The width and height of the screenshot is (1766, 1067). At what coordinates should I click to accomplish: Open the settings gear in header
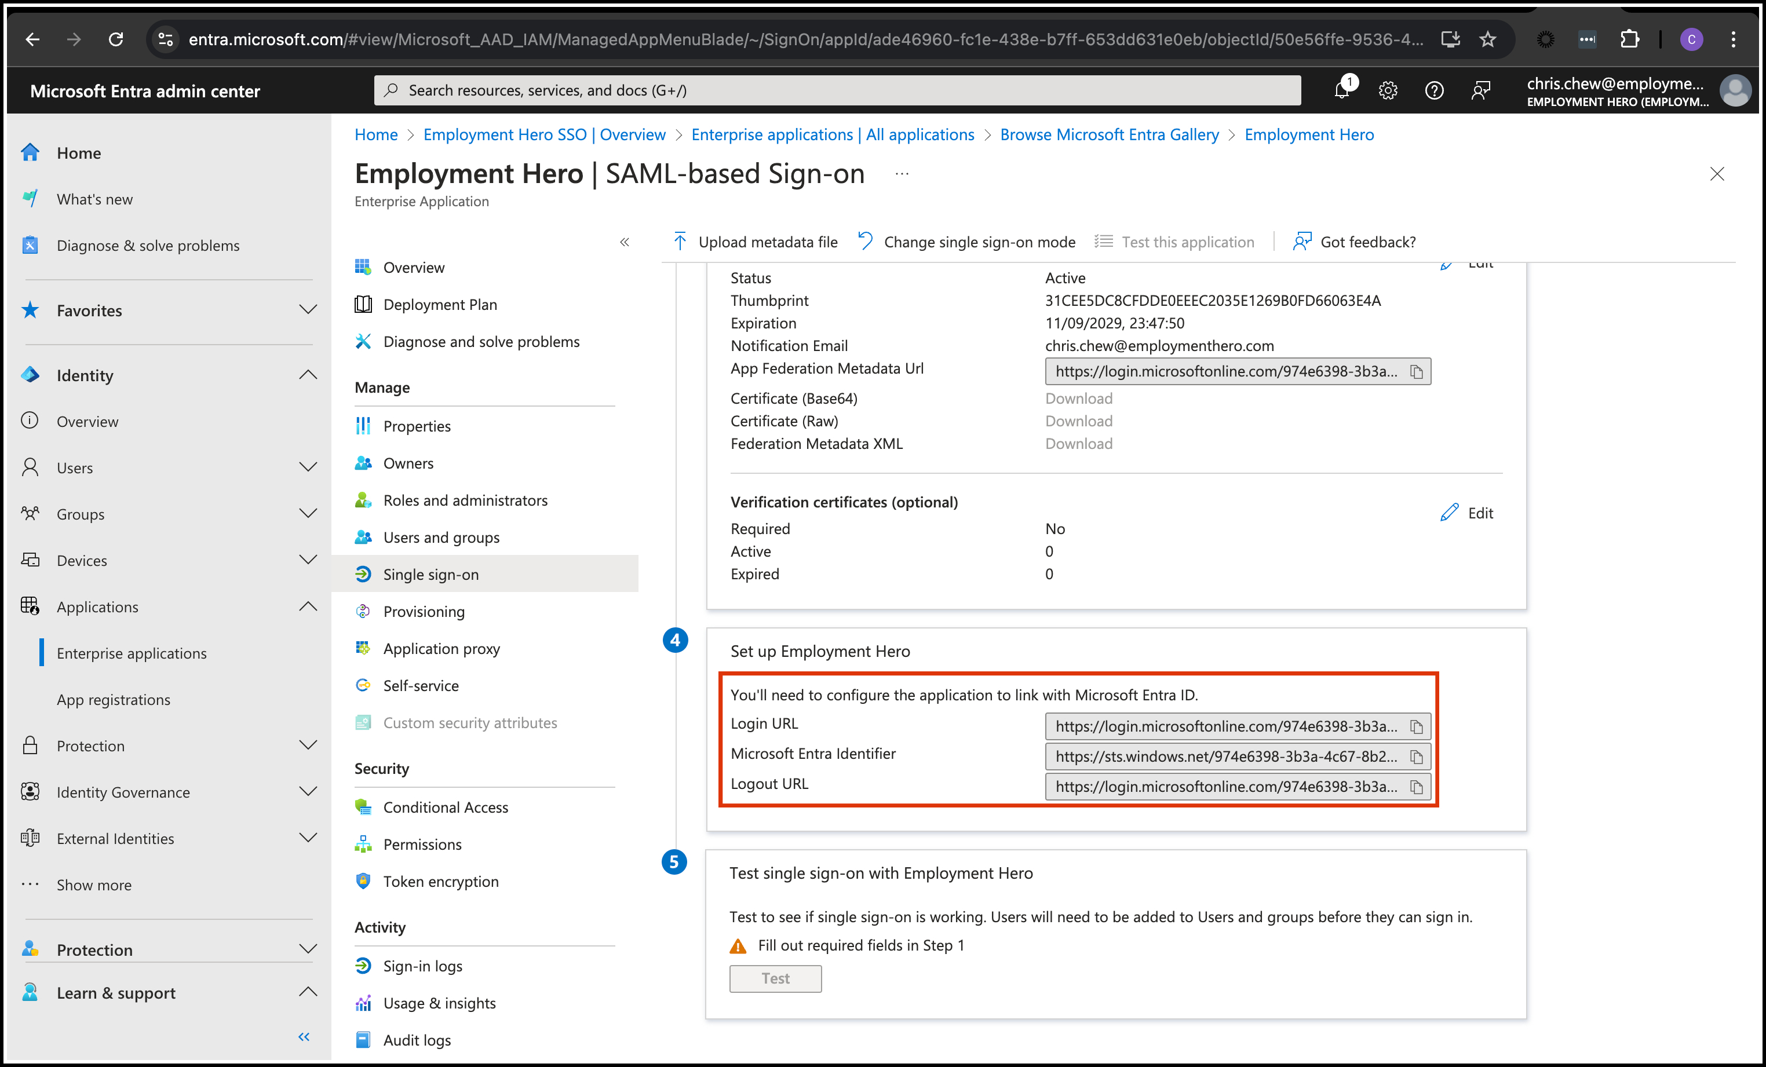(x=1388, y=90)
